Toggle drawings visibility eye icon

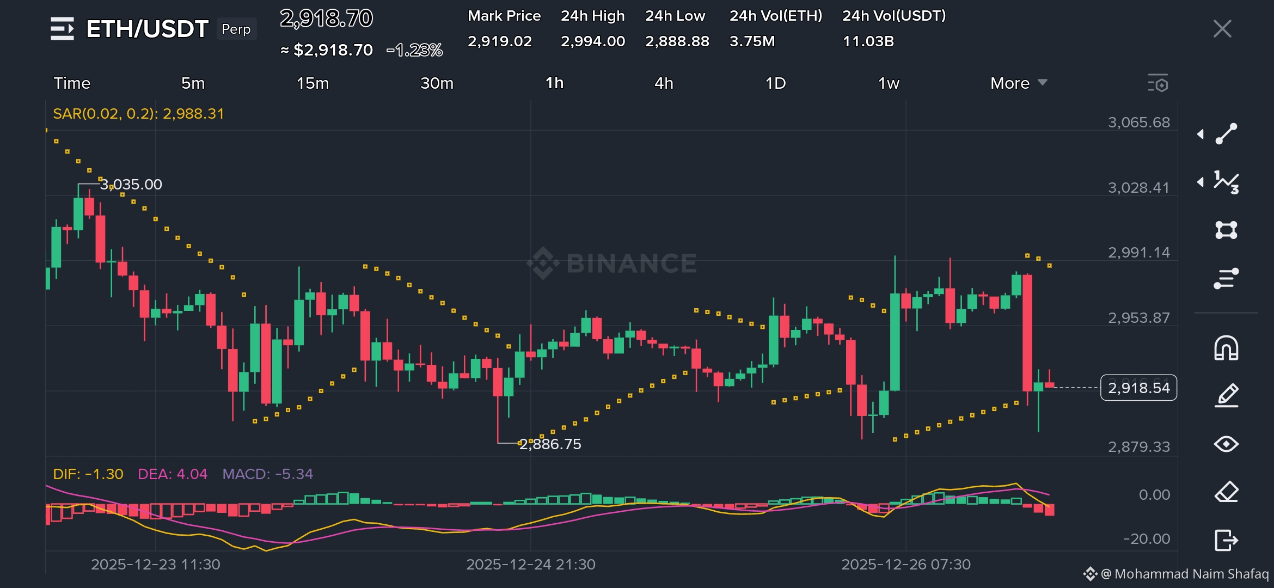tap(1226, 444)
